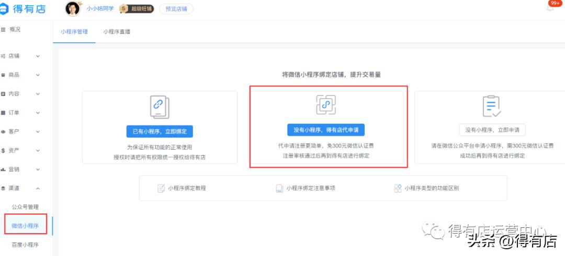Open the 小程序绑定教程 link
565x256 pixels.
(187, 188)
